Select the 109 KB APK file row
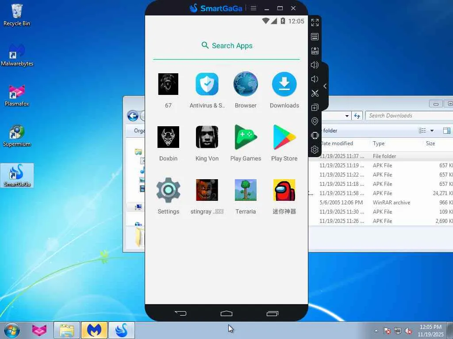Screen dimensions: 453x339 tap(380, 211)
